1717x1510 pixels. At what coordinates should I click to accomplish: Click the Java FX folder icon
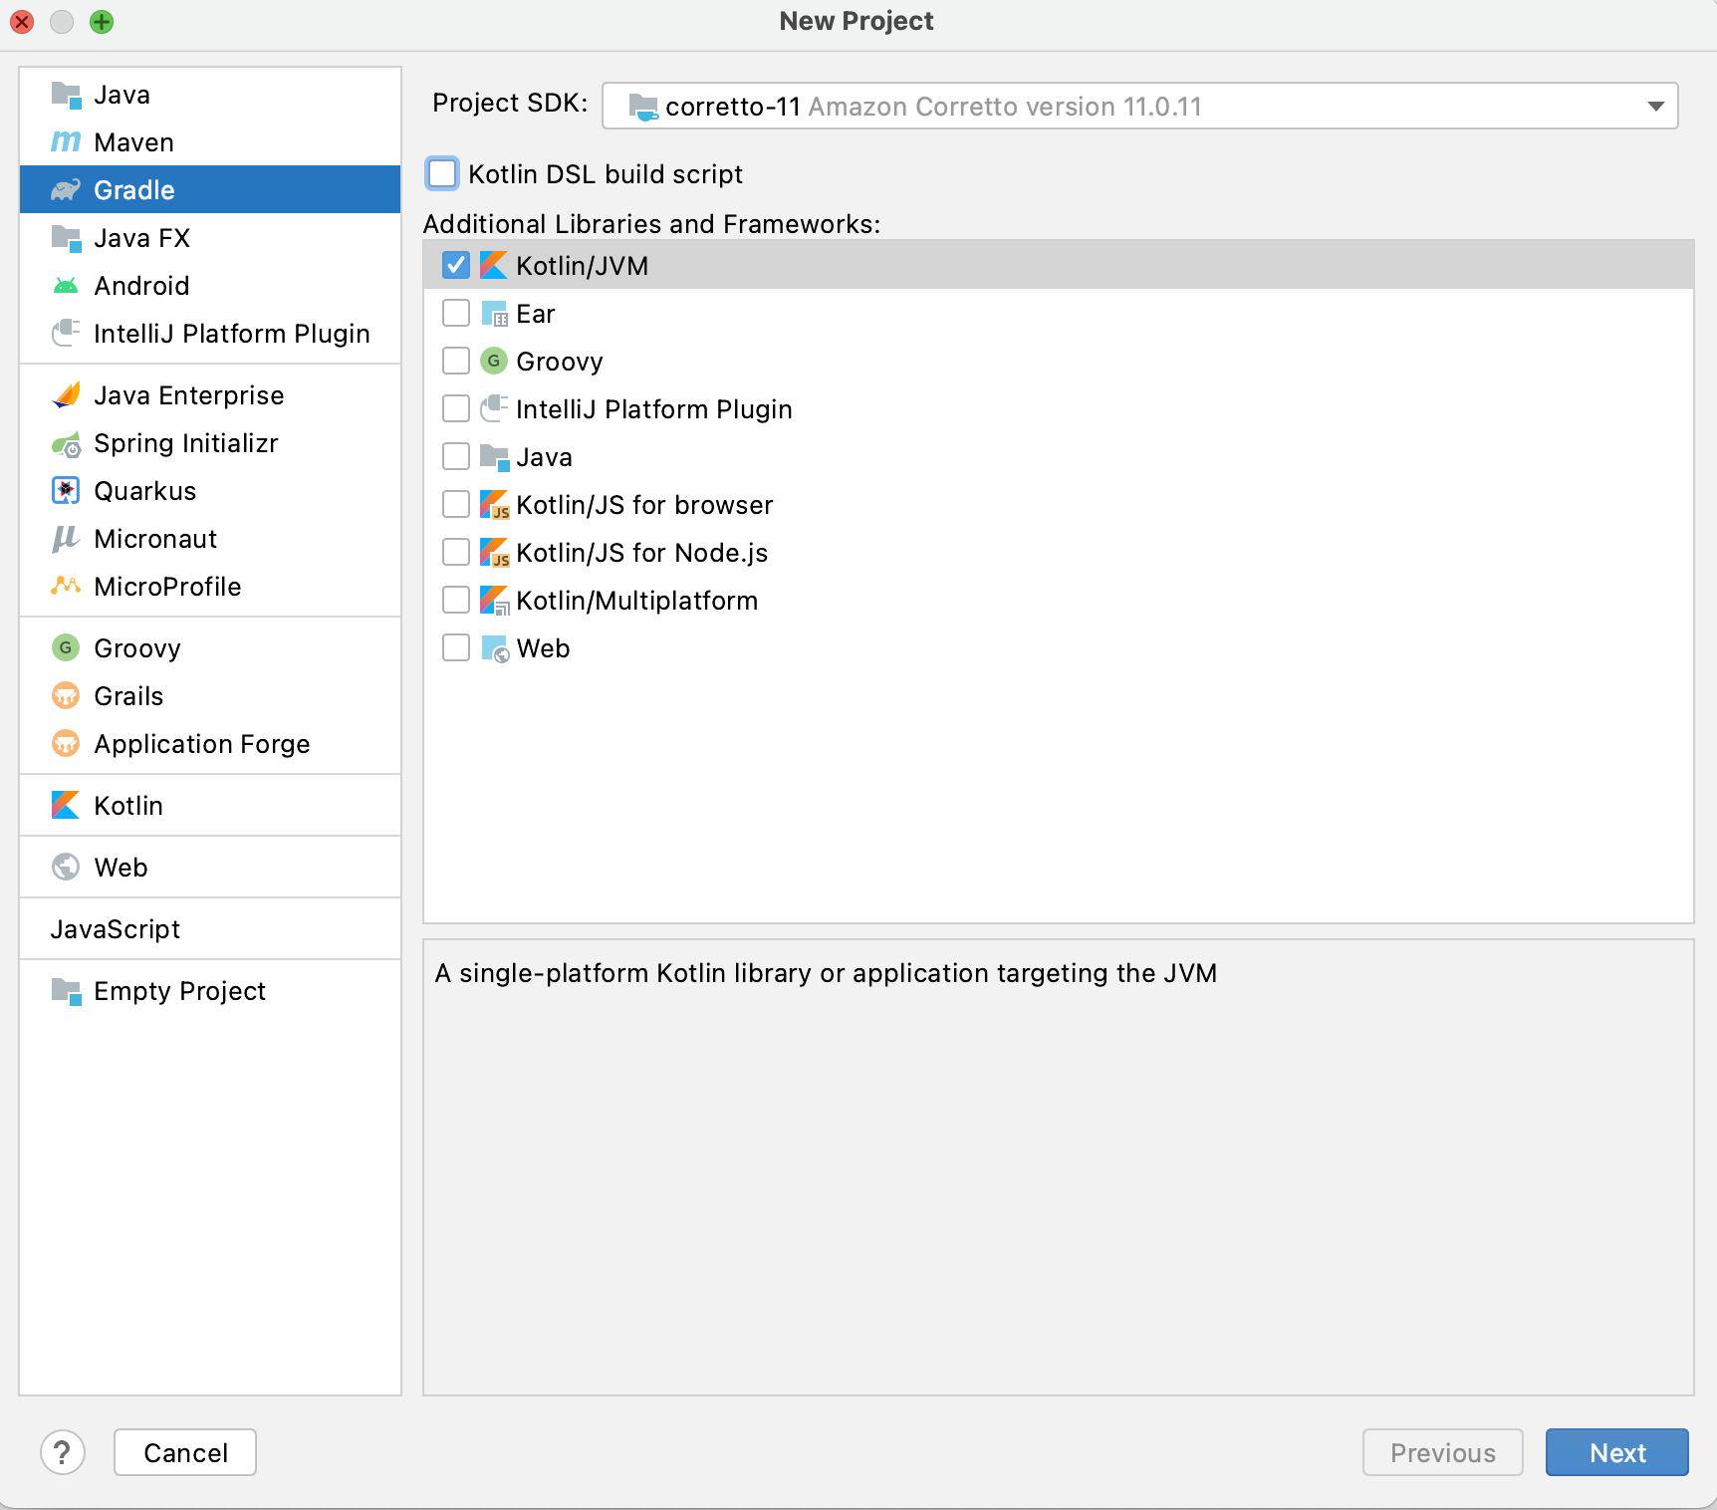[66, 238]
